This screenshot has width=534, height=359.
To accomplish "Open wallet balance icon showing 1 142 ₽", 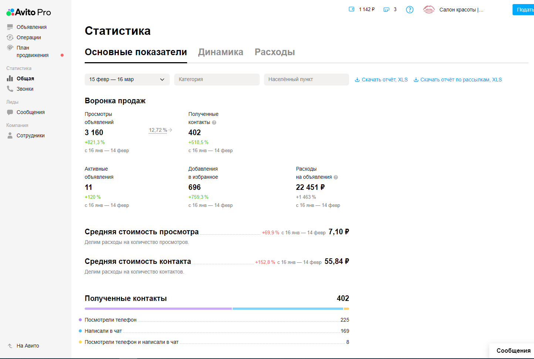I will coord(352,9).
